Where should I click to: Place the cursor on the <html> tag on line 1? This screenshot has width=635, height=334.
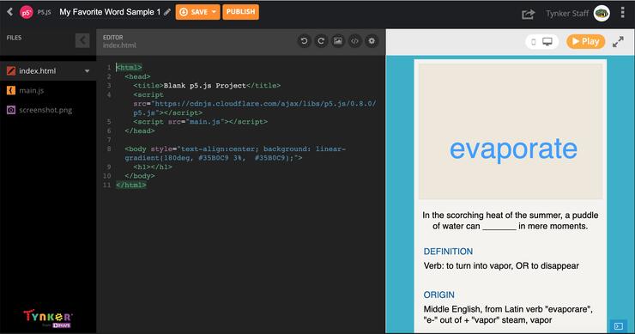pos(130,67)
